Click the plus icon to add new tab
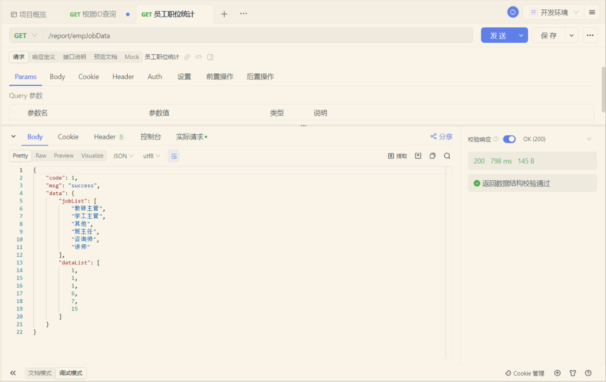606x382 pixels. (224, 14)
